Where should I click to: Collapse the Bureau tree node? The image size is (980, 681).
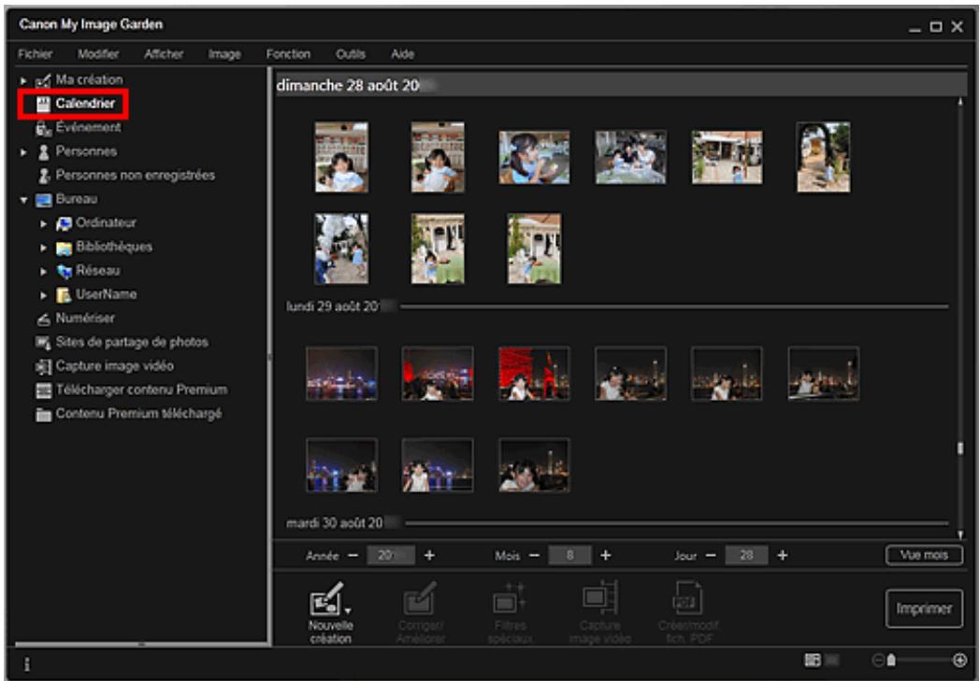[24, 200]
